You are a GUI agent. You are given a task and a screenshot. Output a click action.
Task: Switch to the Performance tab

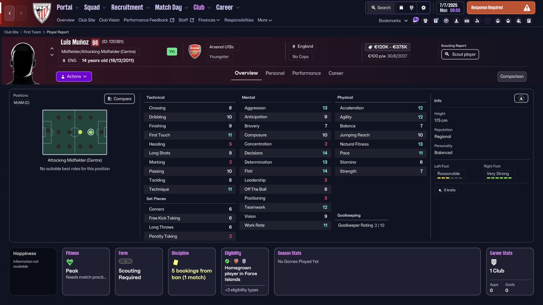tap(306, 73)
